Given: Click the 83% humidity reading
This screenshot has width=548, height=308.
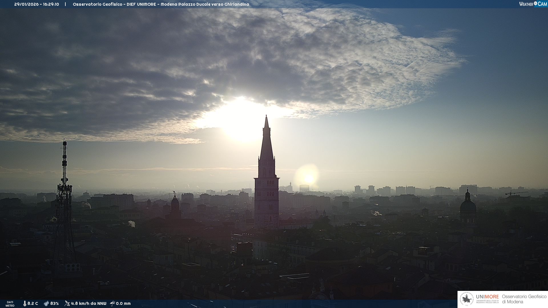Looking at the screenshot, I should pos(55,303).
